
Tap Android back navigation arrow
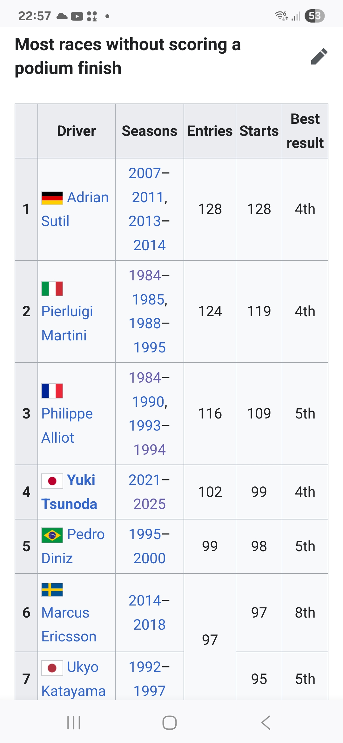click(x=266, y=723)
